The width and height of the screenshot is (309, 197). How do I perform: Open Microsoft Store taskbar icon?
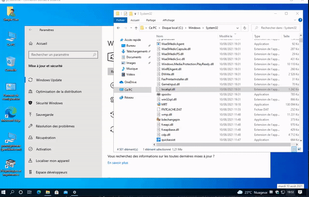tap(57, 192)
